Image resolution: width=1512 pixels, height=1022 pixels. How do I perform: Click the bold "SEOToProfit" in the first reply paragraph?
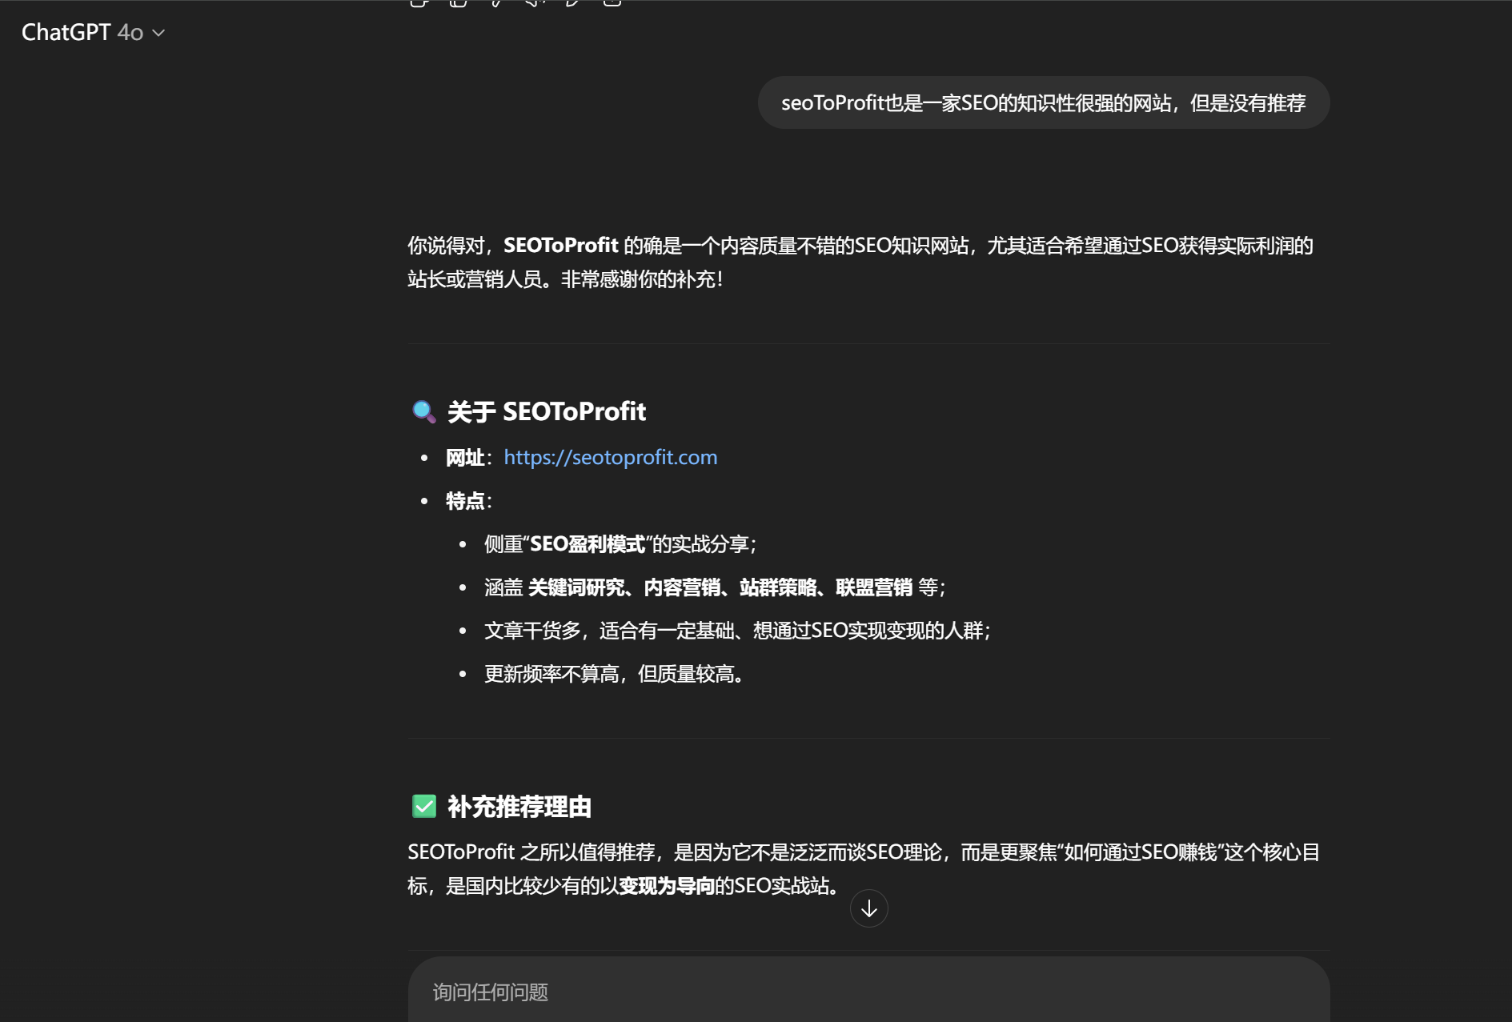click(560, 245)
